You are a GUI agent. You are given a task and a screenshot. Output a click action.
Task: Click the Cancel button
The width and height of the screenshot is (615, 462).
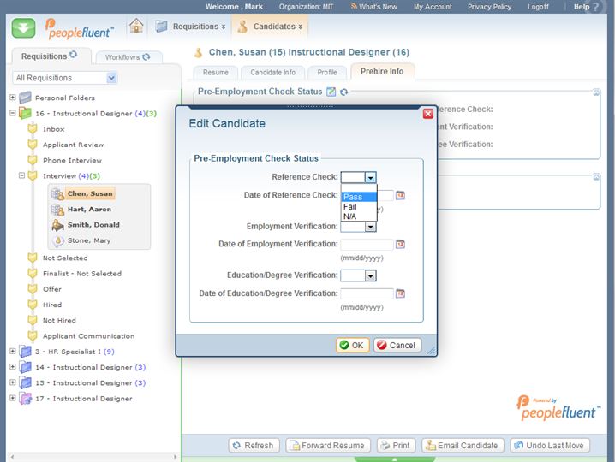click(x=397, y=346)
